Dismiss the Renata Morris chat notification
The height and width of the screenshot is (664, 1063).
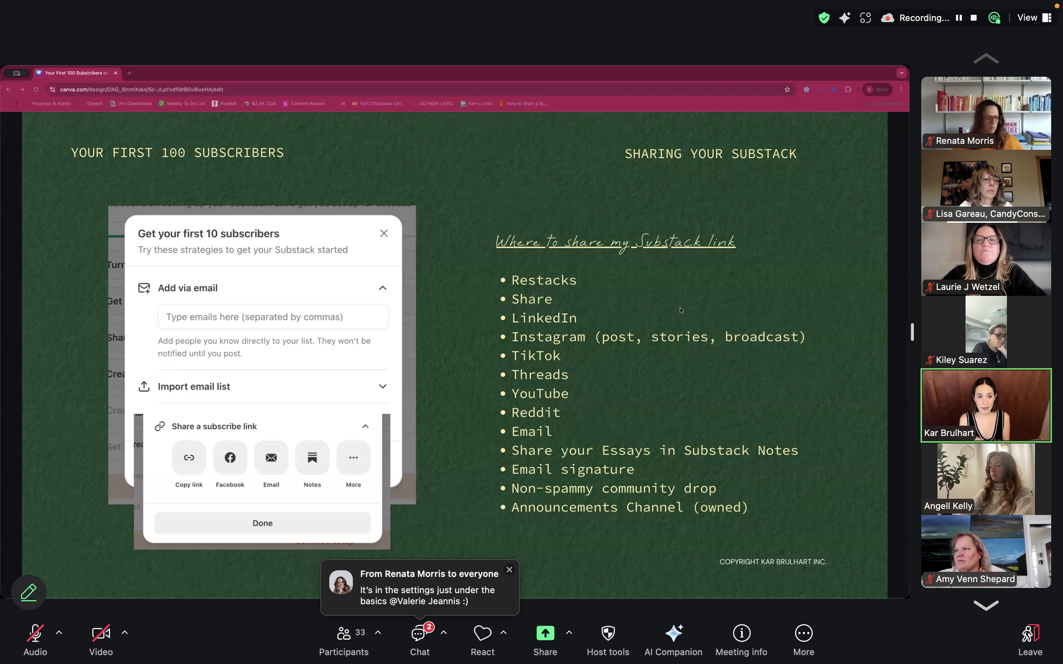509,570
